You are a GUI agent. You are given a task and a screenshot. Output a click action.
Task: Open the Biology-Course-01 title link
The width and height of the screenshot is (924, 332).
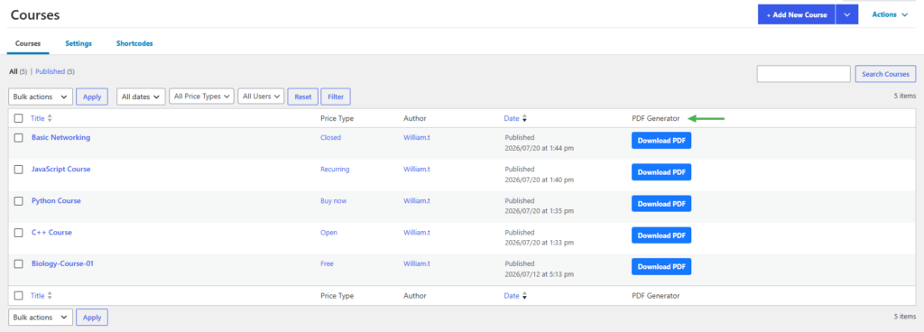coord(62,263)
